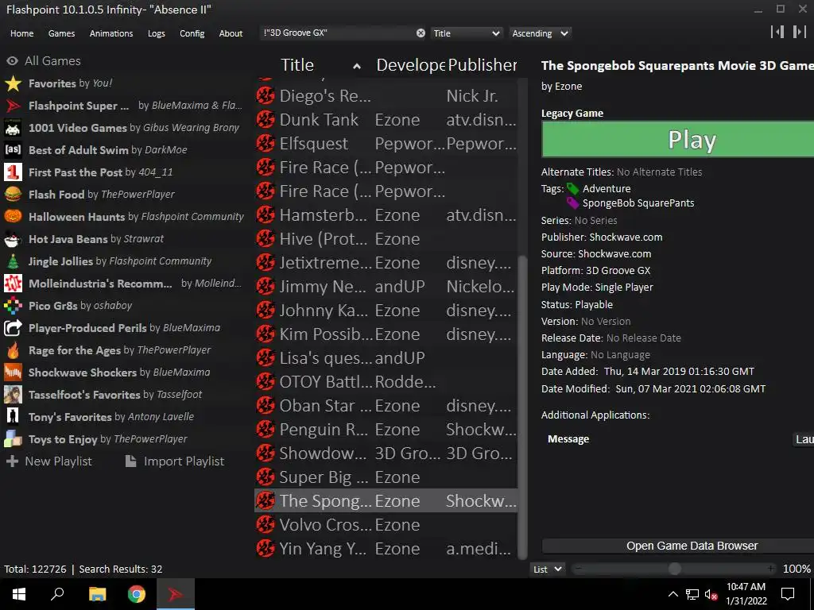The width and height of the screenshot is (814, 610).
Task: Open File Explorer from the taskbar
Action: 97,594
